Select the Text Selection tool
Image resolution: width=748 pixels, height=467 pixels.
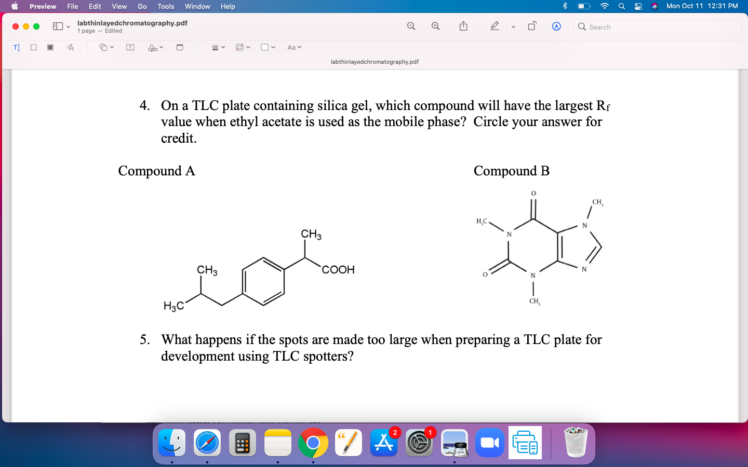pyautogui.click(x=16, y=47)
